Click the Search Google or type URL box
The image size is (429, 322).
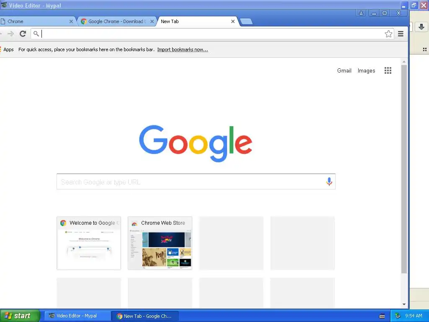pos(196,182)
